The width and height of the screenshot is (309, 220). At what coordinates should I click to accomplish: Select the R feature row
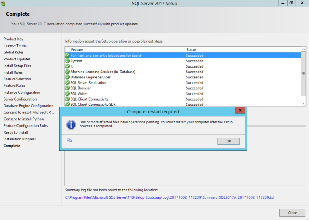[x=183, y=66]
